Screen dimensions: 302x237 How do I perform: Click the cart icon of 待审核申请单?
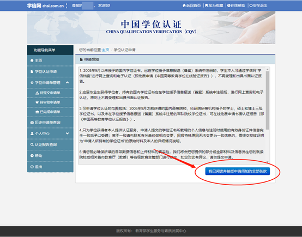pos(37,102)
